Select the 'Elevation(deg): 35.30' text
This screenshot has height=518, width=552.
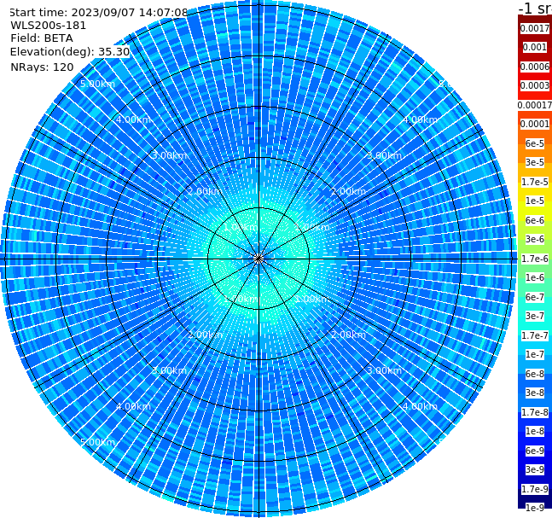tap(70, 52)
